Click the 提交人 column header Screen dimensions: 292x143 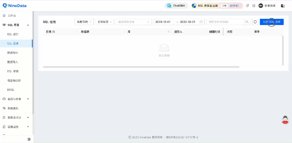(178, 32)
